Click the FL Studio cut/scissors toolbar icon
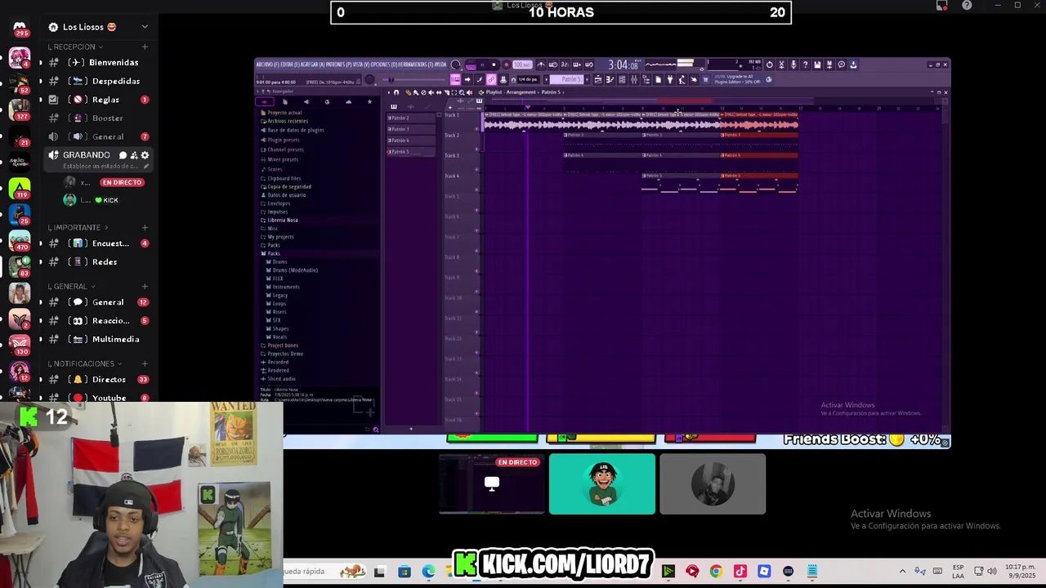 [781, 65]
